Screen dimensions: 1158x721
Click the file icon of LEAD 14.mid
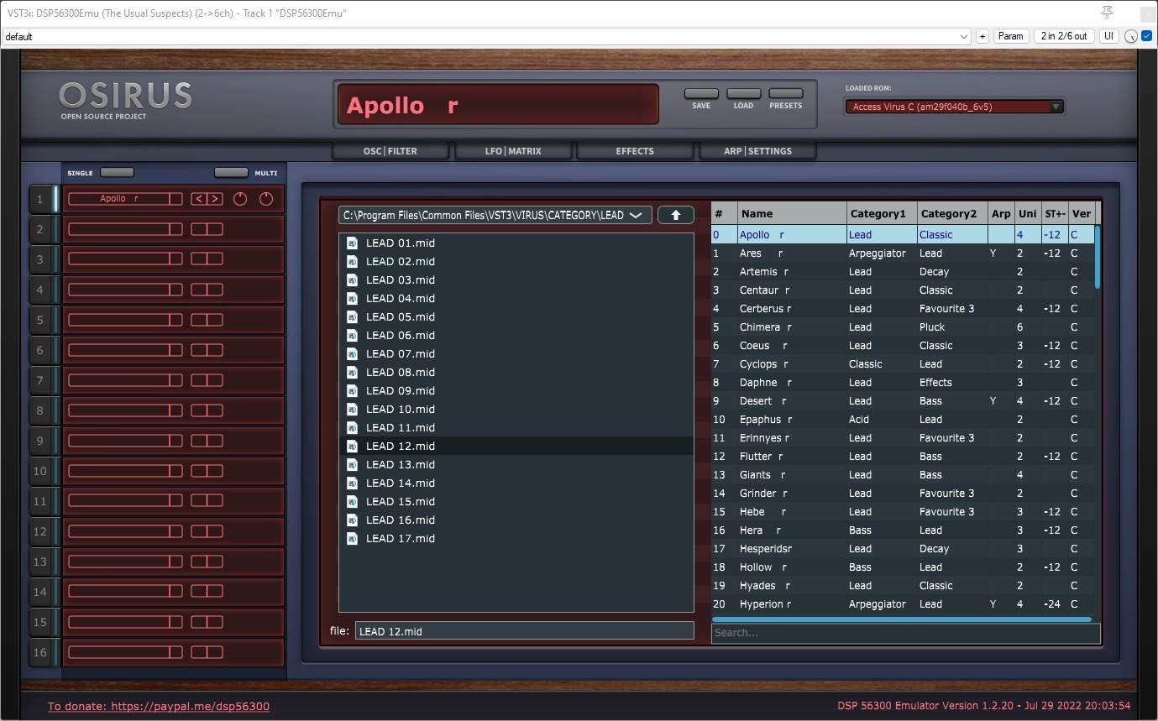(353, 483)
